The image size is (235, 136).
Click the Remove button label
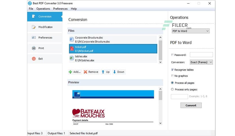(x=93, y=72)
